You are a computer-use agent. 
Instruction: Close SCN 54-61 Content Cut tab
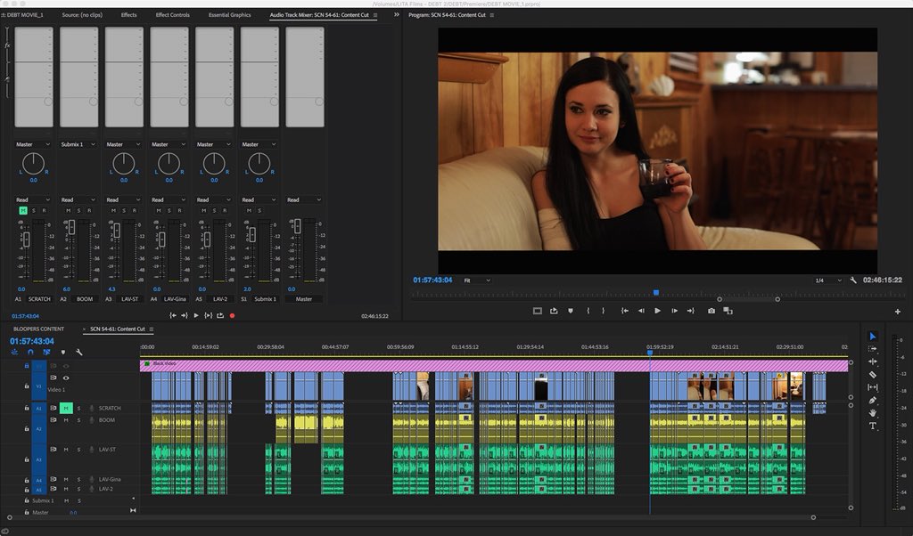(85, 329)
